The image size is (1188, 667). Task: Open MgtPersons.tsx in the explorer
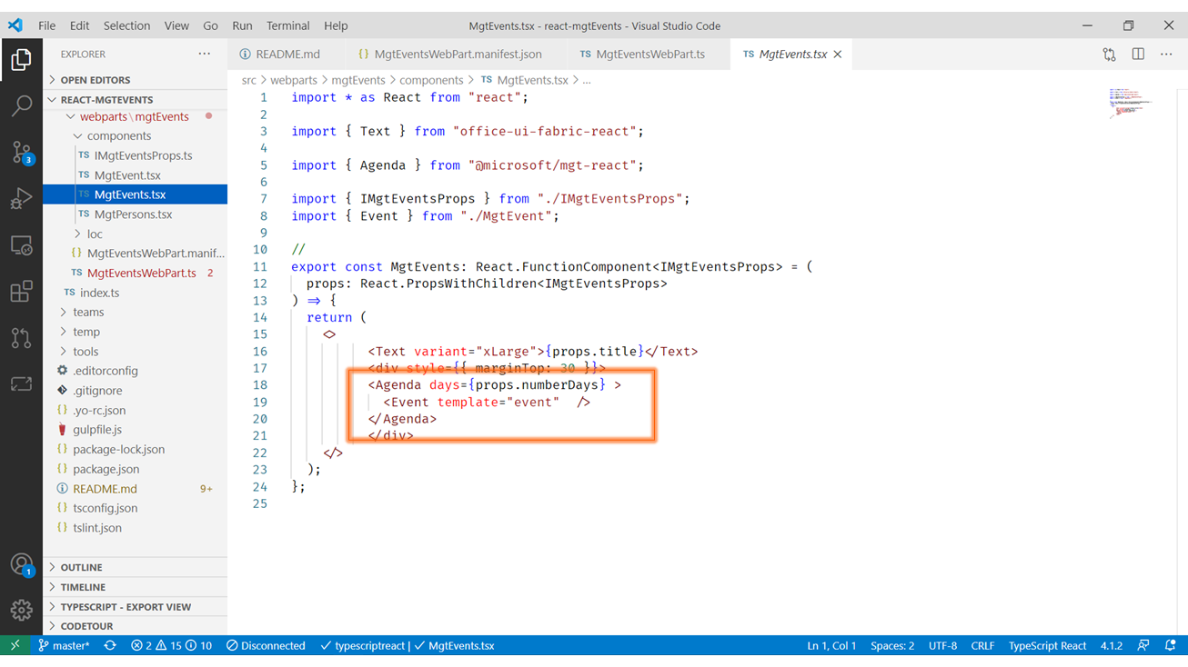[x=133, y=214]
